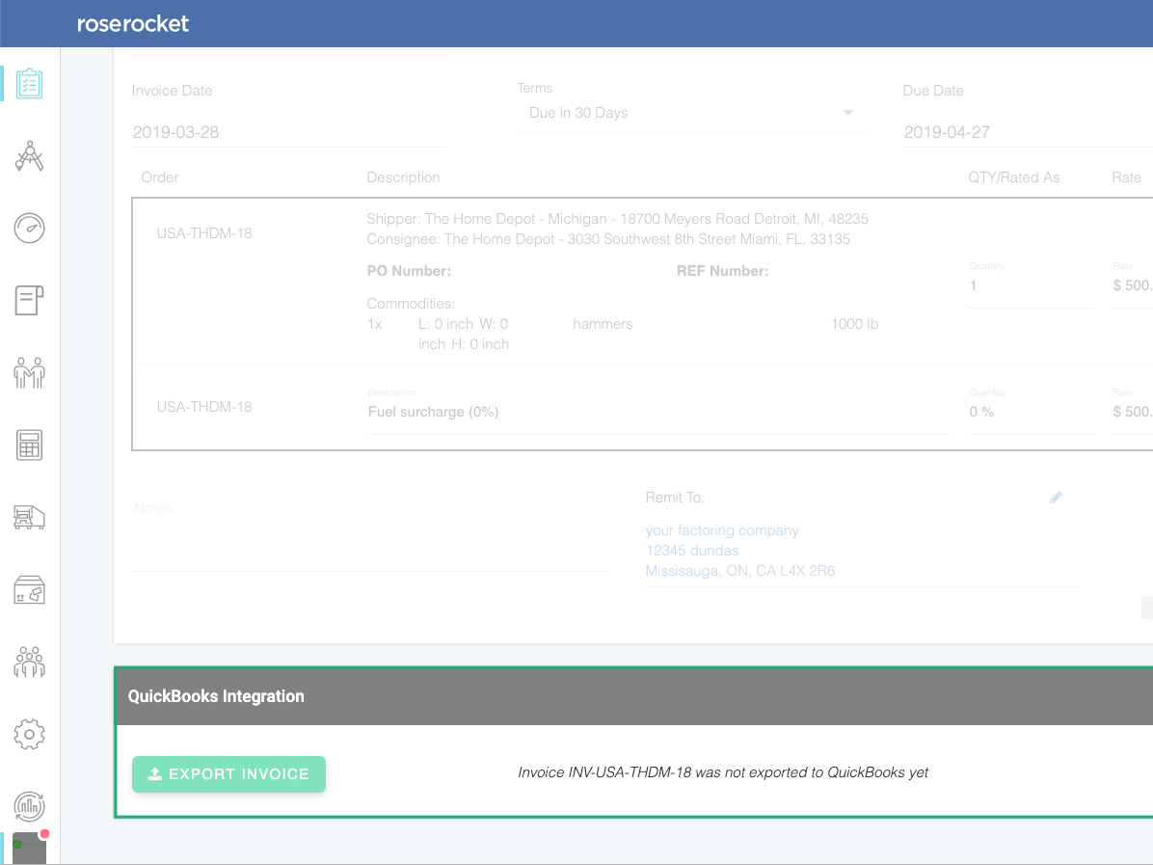Click the '12345 dundas' remit address line

tap(692, 551)
